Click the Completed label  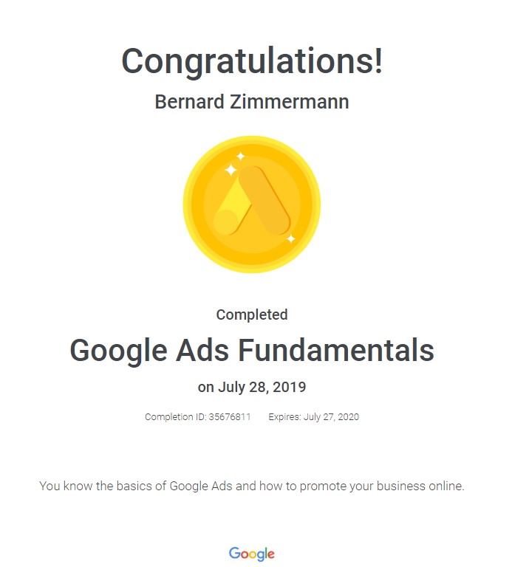click(x=252, y=315)
